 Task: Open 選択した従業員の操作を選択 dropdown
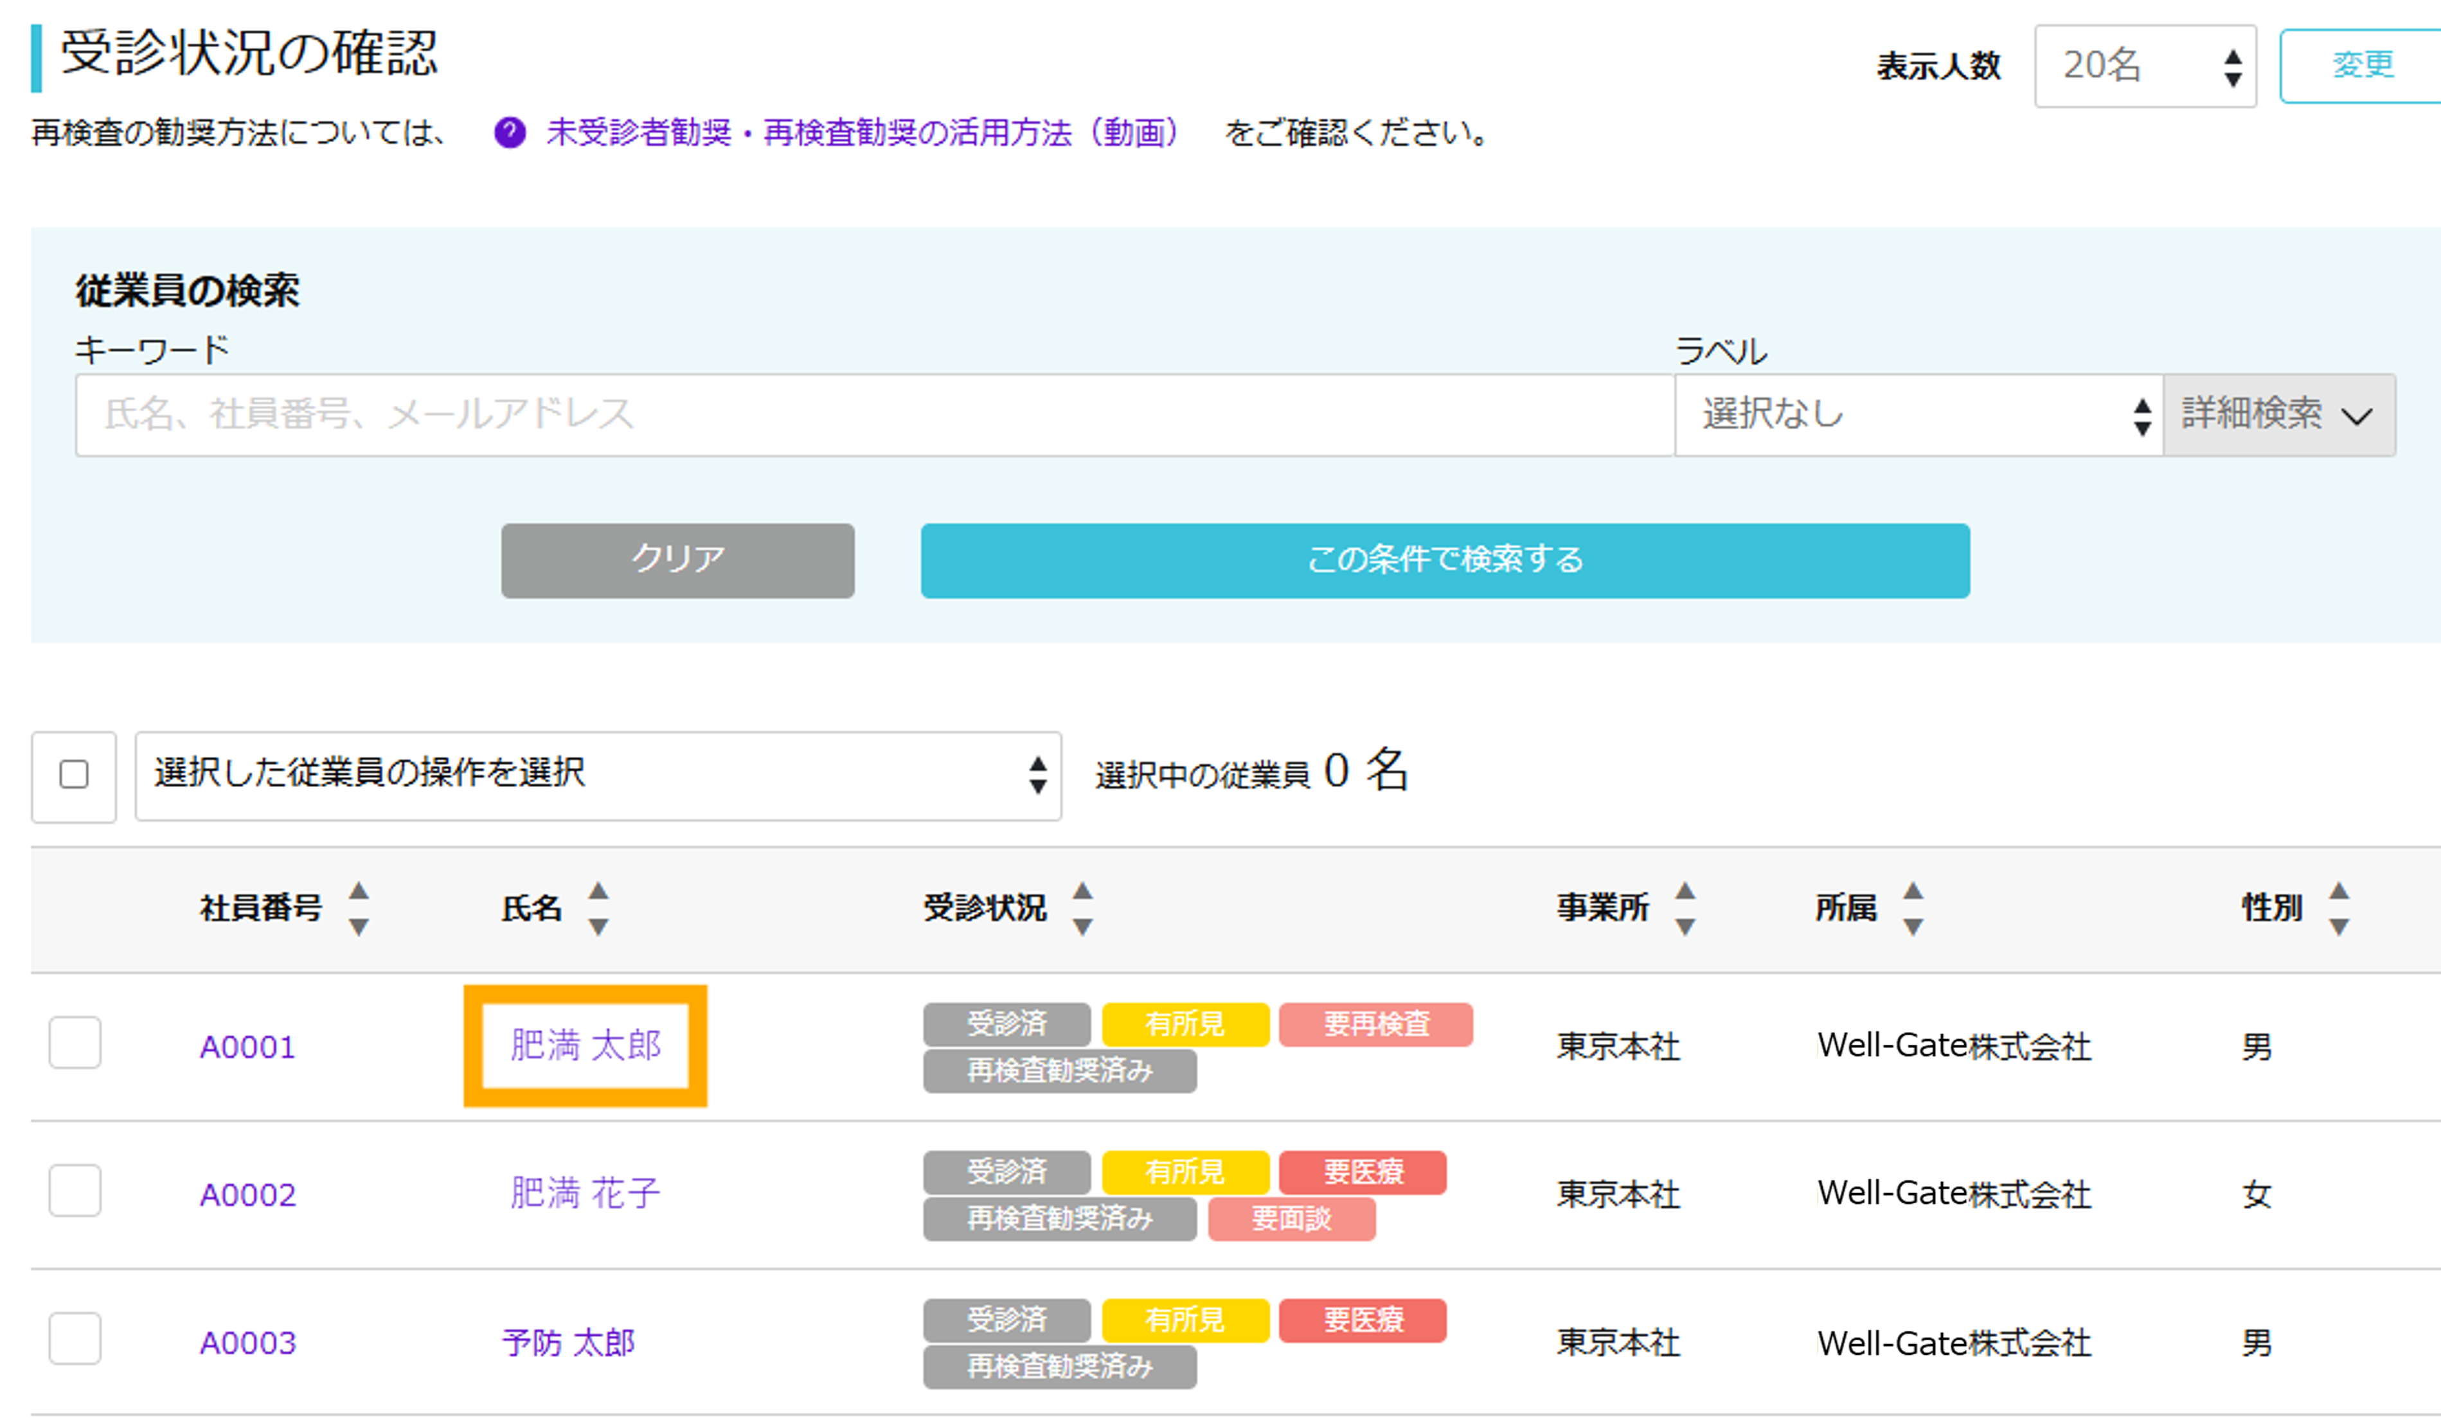click(x=598, y=776)
